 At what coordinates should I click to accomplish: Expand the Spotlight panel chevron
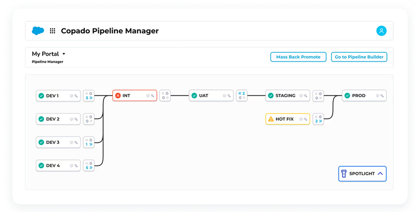point(380,174)
